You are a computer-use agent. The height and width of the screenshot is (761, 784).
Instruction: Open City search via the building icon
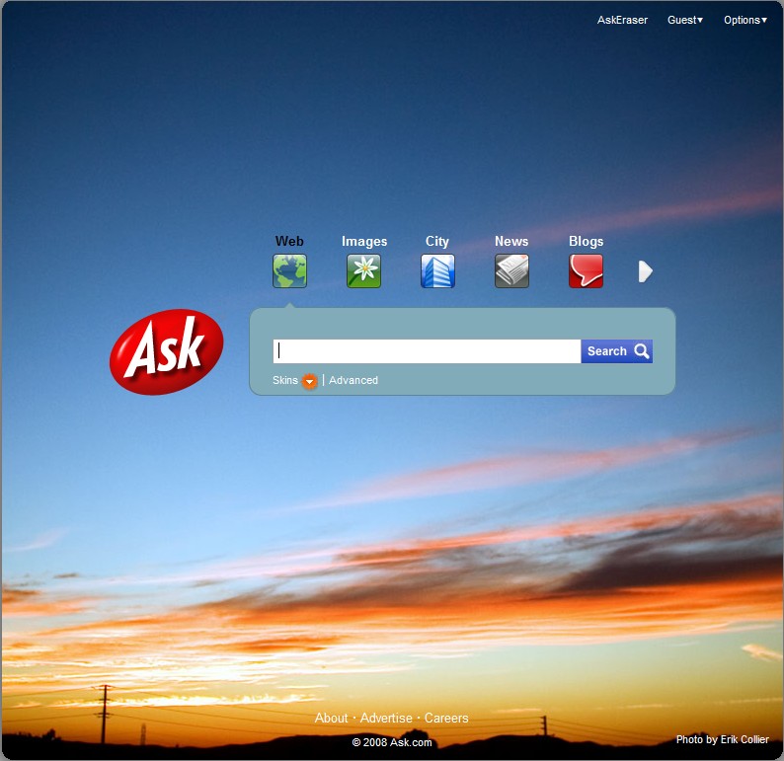pos(437,270)
